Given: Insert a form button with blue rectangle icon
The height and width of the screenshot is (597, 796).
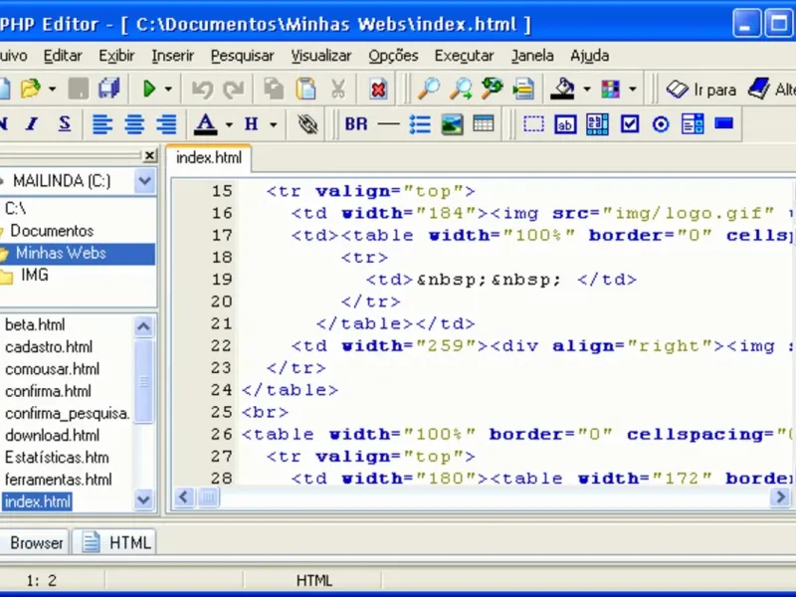Looking at the screenshot, I should 724,123.
